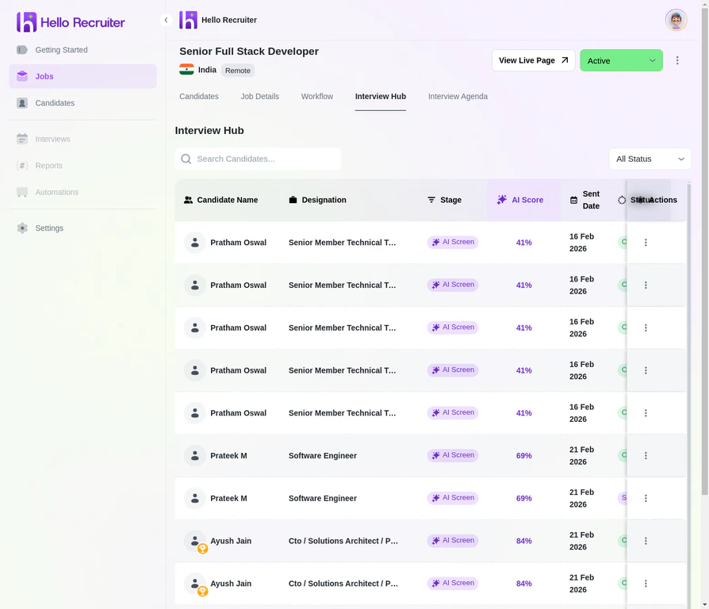
Task: Click second Ayush Jain avatar with badge
Action: [x=196, y=584]
